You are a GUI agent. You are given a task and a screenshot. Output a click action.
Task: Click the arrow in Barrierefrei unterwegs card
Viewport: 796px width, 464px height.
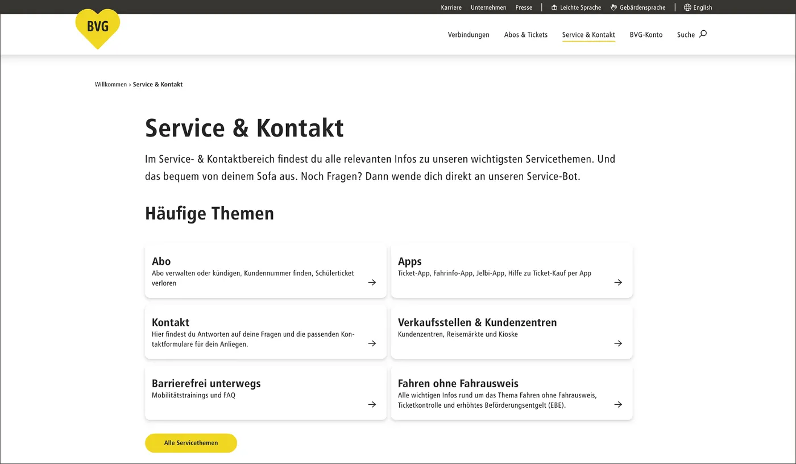tap(372, 404)
